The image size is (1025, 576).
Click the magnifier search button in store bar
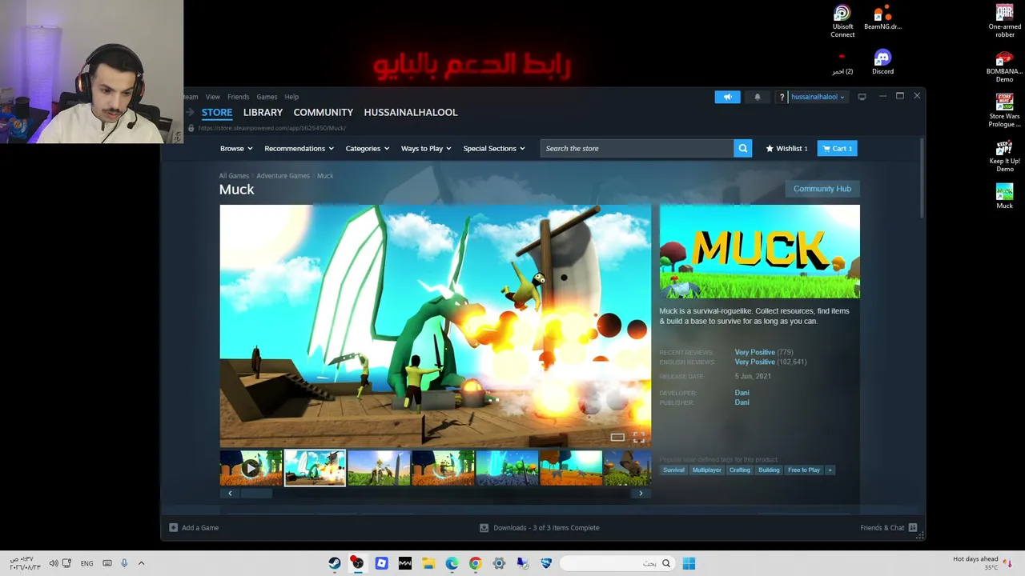tap(743, 148)
